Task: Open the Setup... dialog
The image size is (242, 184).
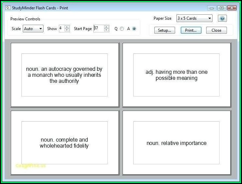Action: (x=164, y=30)
